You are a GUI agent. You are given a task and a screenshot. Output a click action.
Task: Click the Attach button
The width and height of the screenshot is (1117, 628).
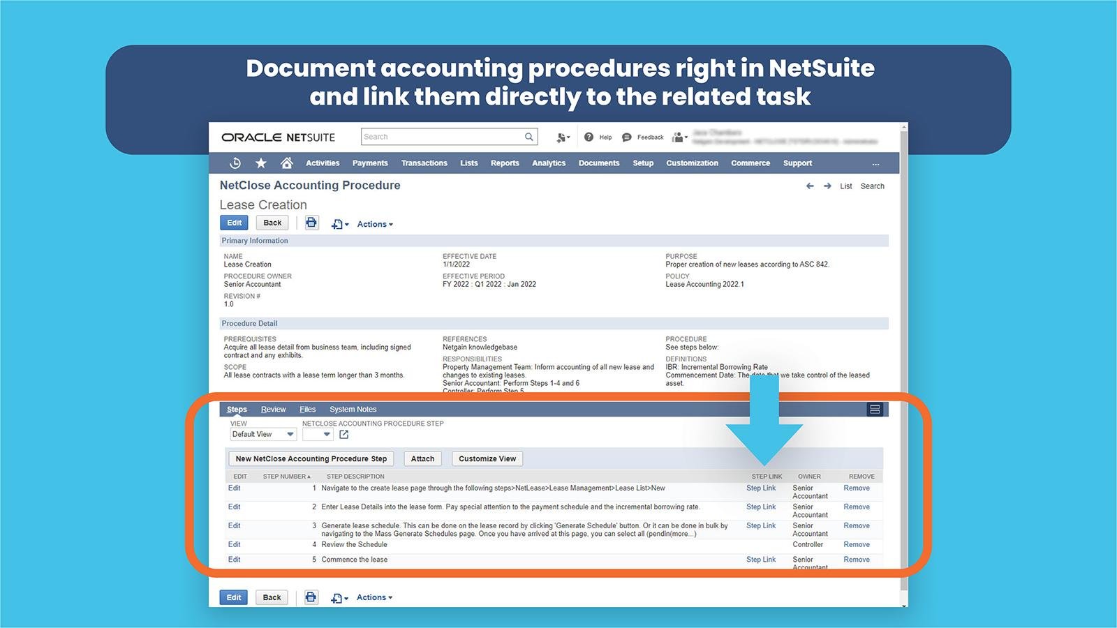coord(422,459)
